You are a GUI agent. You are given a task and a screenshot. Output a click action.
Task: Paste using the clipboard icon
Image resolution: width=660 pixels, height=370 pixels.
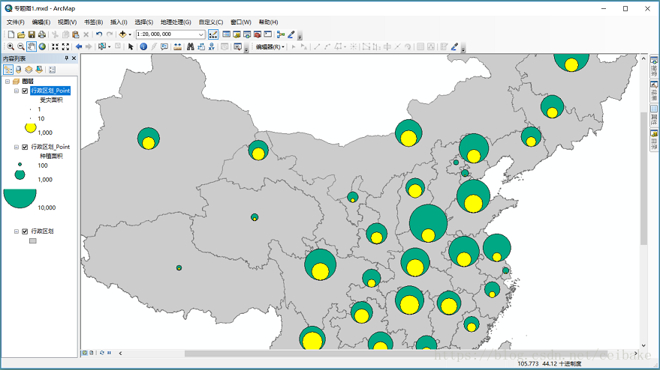76,34
